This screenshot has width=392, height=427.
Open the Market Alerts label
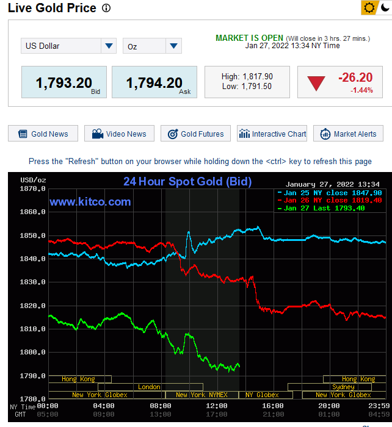(355, 134)
